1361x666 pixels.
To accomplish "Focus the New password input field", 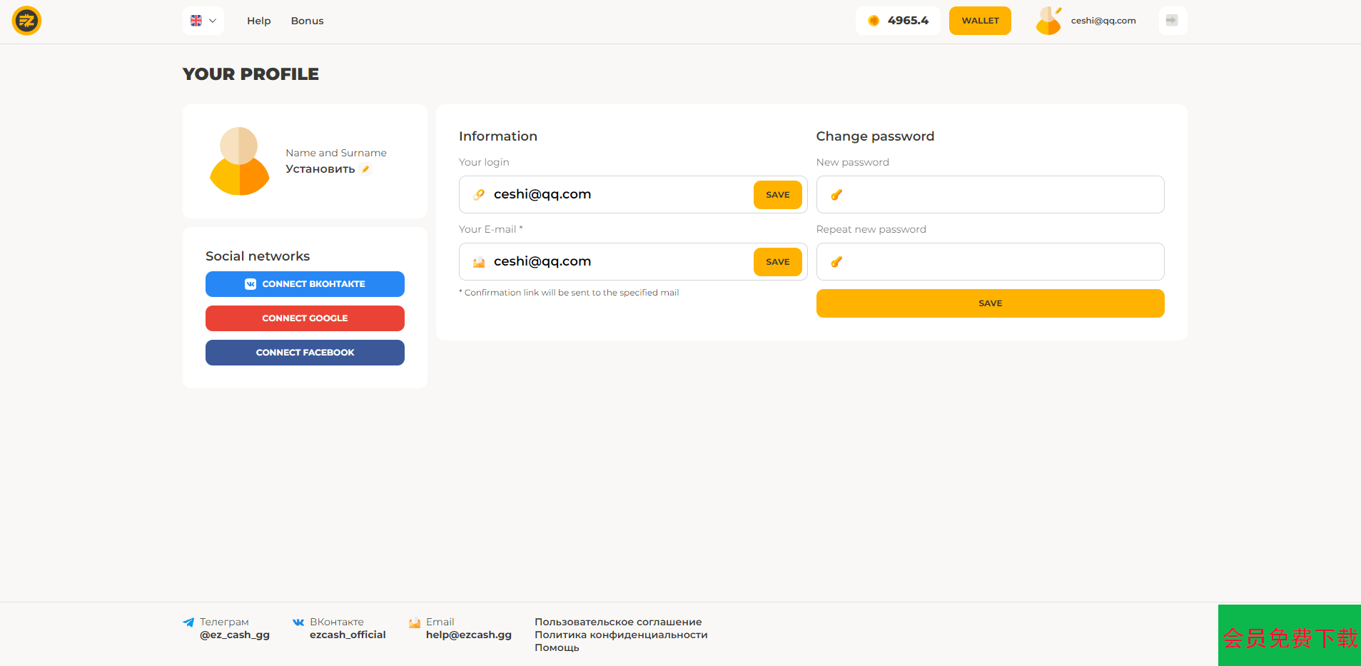I will pos(999,195).
